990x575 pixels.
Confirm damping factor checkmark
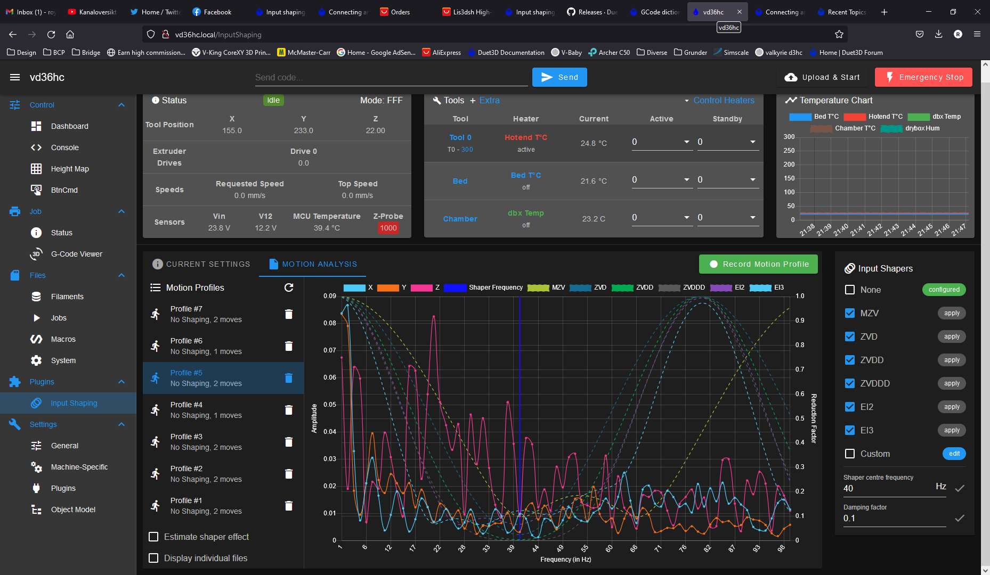click(960, 518)
